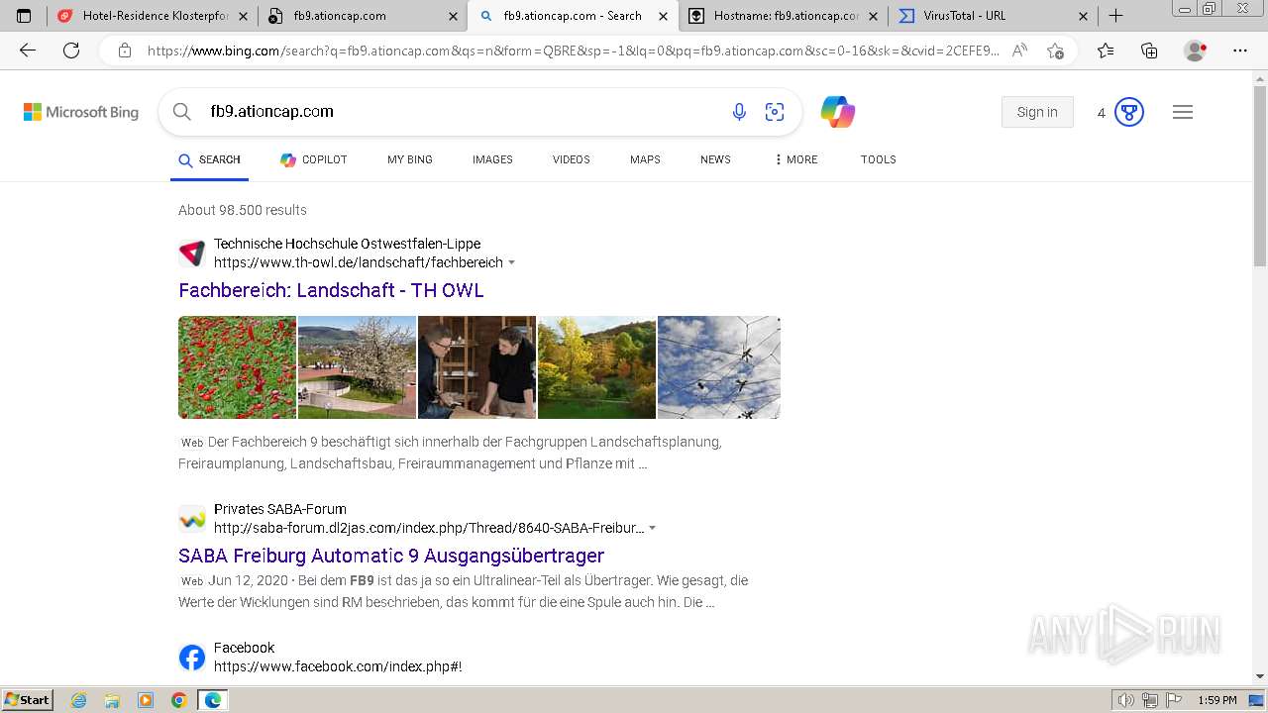Open Chrome from the taskbar
Screen dimensions: 1268x713
179,700
